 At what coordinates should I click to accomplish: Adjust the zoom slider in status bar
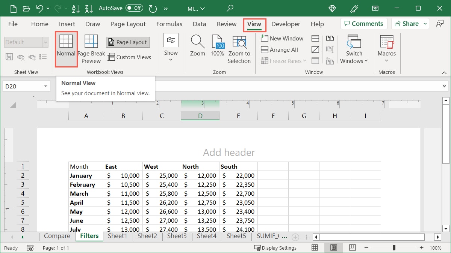(394, 247)
